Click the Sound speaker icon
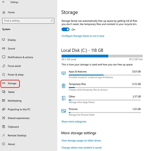158x151 pixels. click(4, 48)
